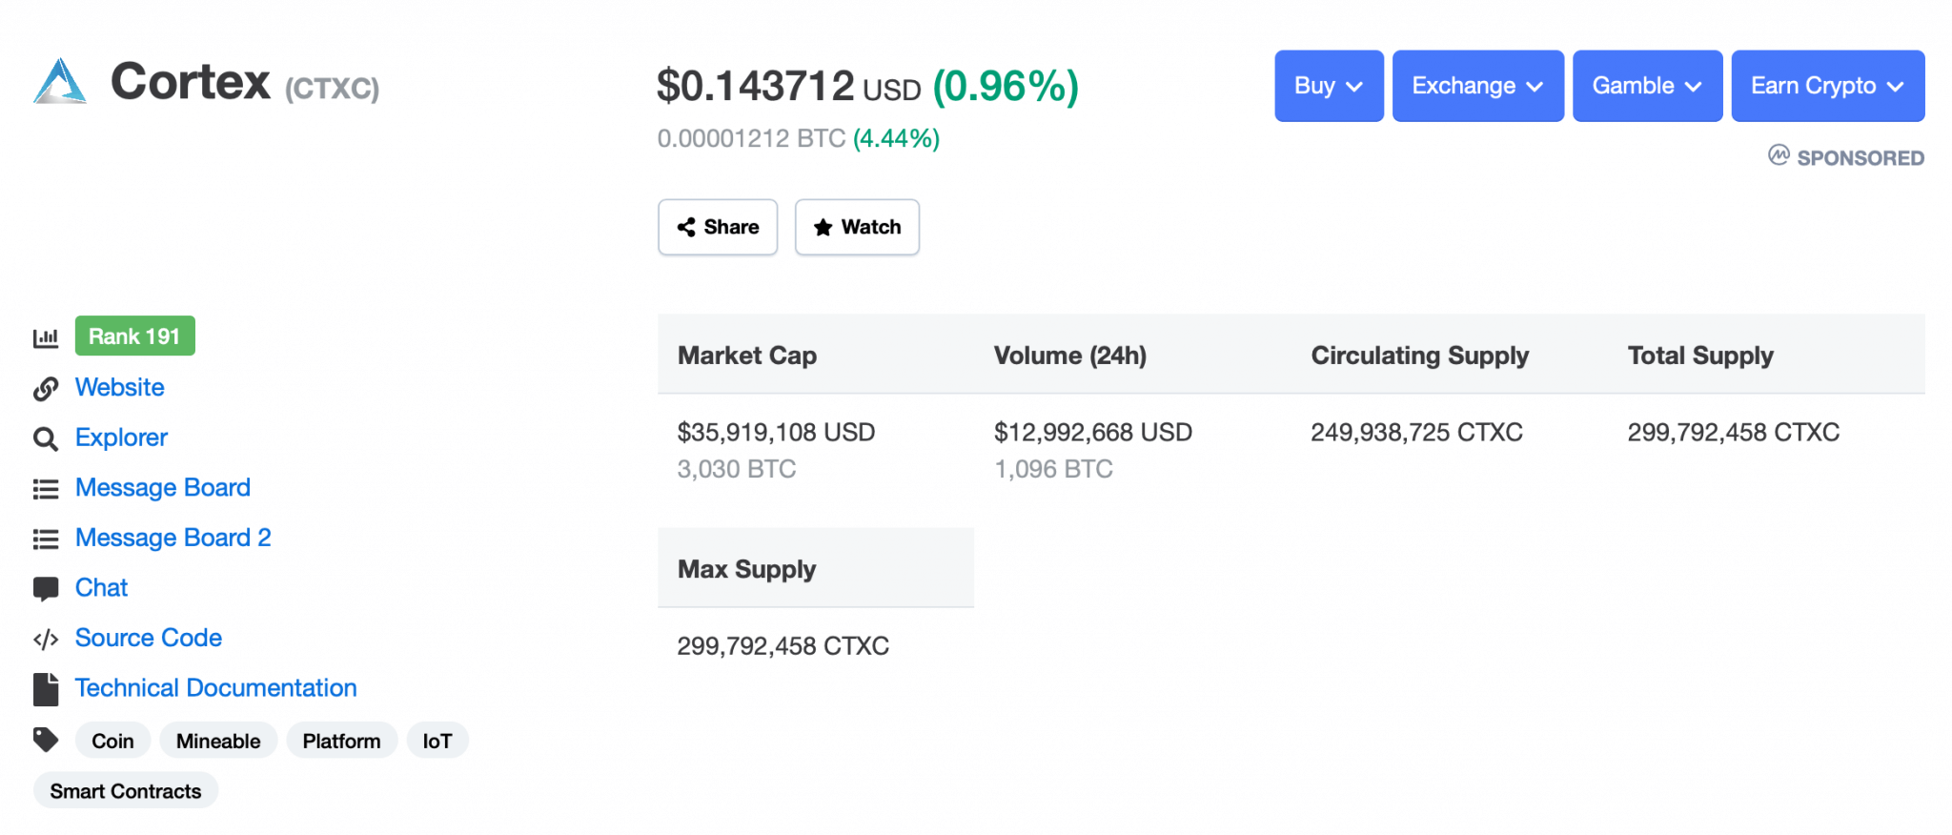Click the share icon inside Share button

688,227
